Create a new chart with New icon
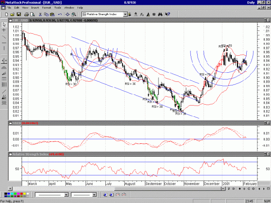Screen dimensions: 271x203 [x=7, y=14]
